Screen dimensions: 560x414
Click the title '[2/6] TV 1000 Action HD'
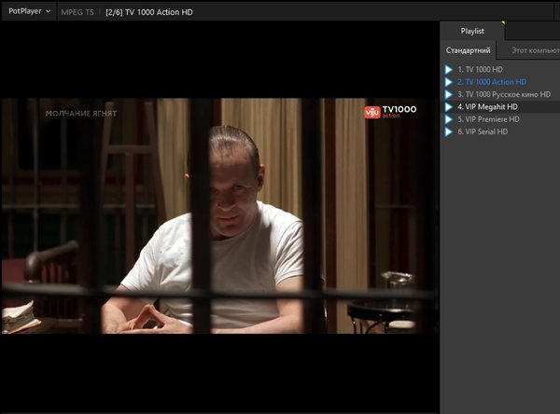point(149,12)
